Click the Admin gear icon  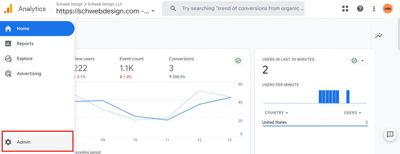8,142
